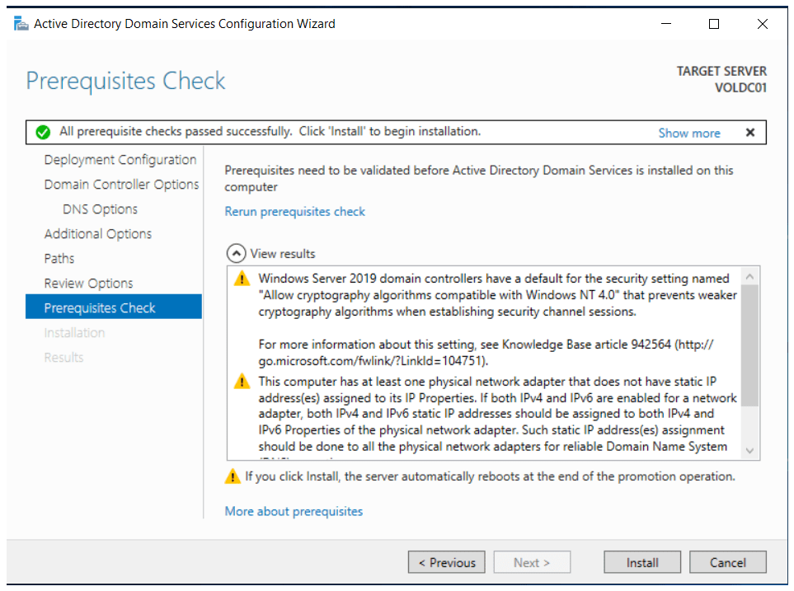The height and width of the screenshot is (591, 794).
Task: Open More about prerequisites link
Action: click(x=294, y=511)
